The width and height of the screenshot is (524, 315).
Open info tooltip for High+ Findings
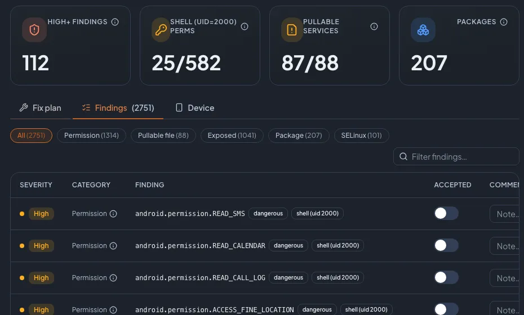coord(115,22)
